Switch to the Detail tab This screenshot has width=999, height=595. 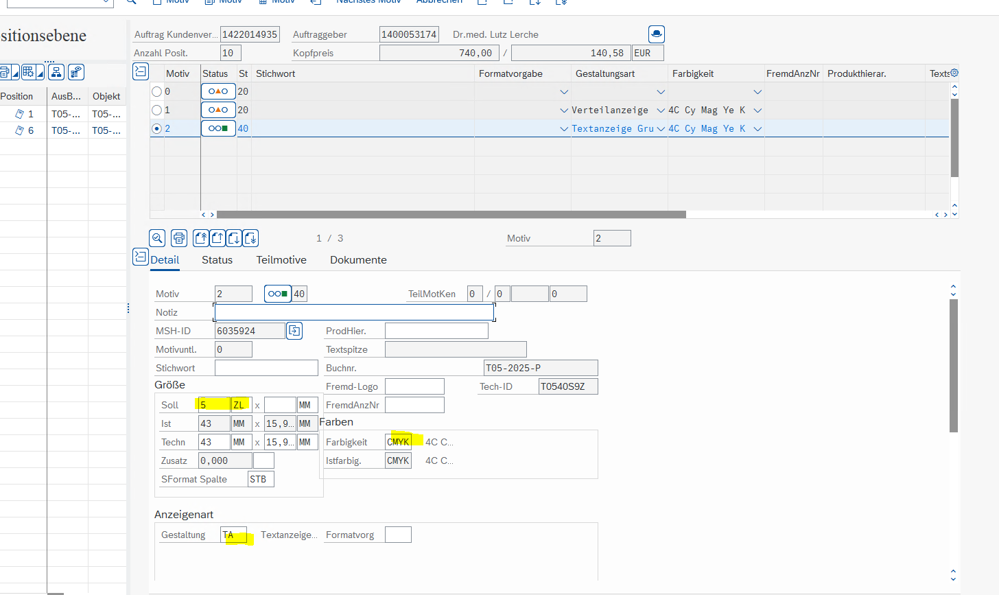pyautogui.click(x=165, y=260)
